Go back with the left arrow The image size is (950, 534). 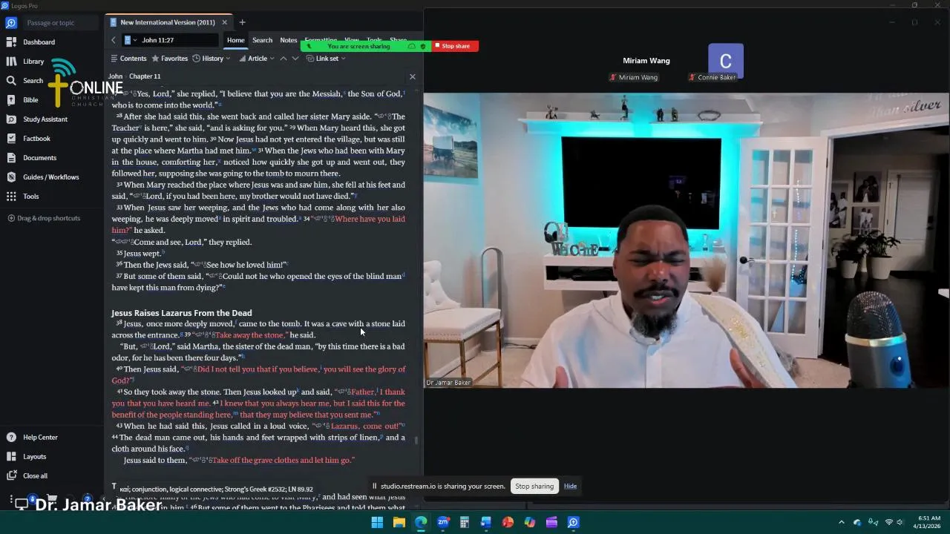114,40
